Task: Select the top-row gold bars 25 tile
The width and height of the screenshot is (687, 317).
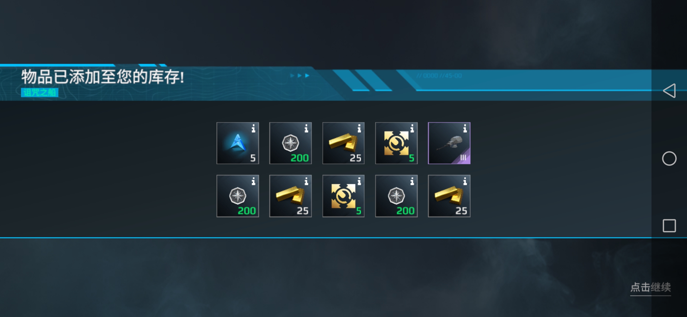Action: tap(343, 143)
